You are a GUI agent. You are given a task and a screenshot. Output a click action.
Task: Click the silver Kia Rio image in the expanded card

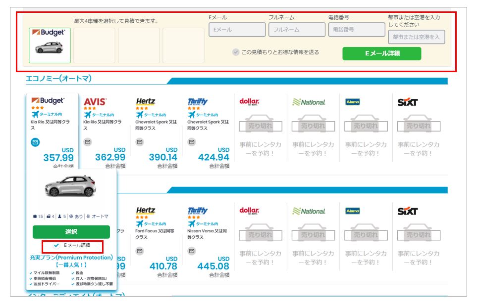point(70,186)
